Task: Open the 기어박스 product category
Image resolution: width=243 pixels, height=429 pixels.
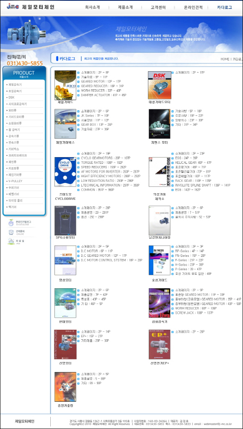Action: (14, 149)
